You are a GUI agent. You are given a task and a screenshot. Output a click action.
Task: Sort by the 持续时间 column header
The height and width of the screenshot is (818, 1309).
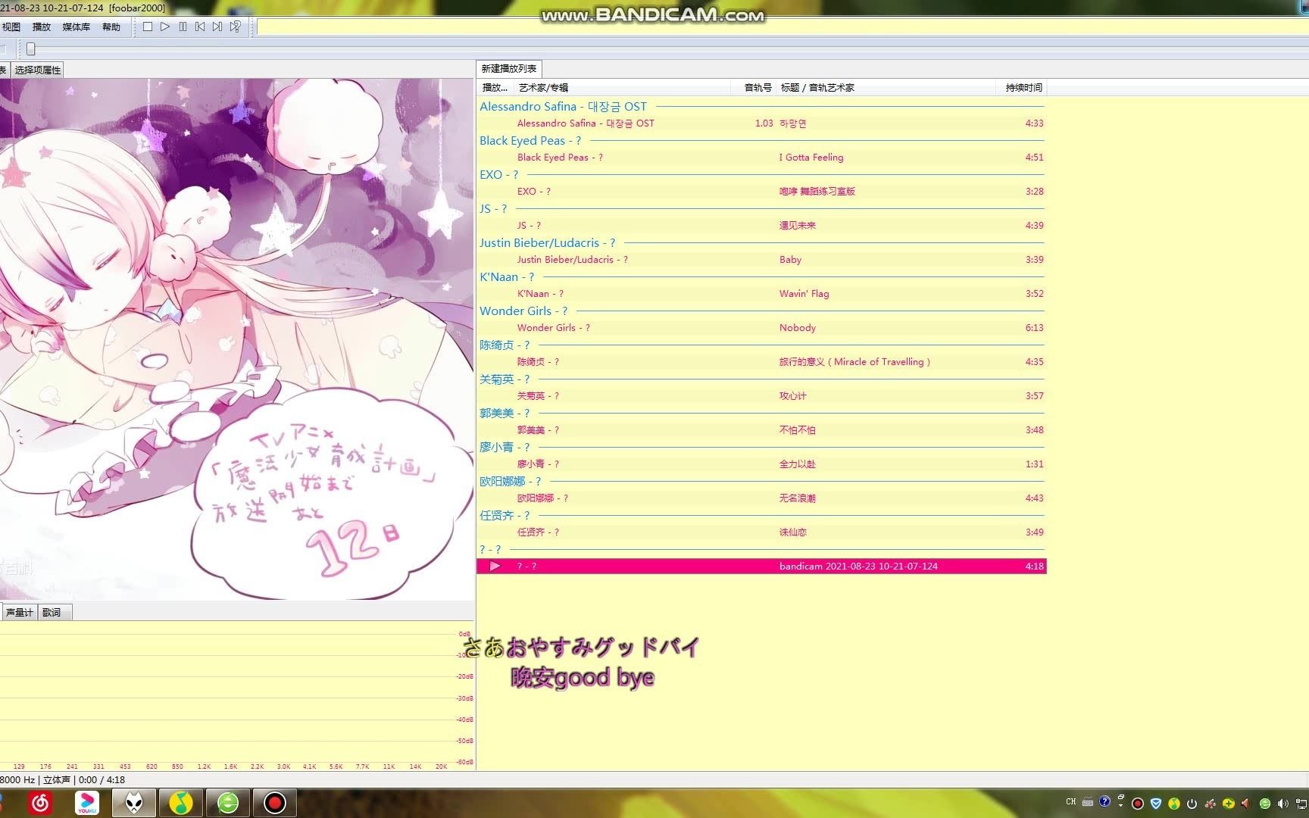click(1021, 87)
